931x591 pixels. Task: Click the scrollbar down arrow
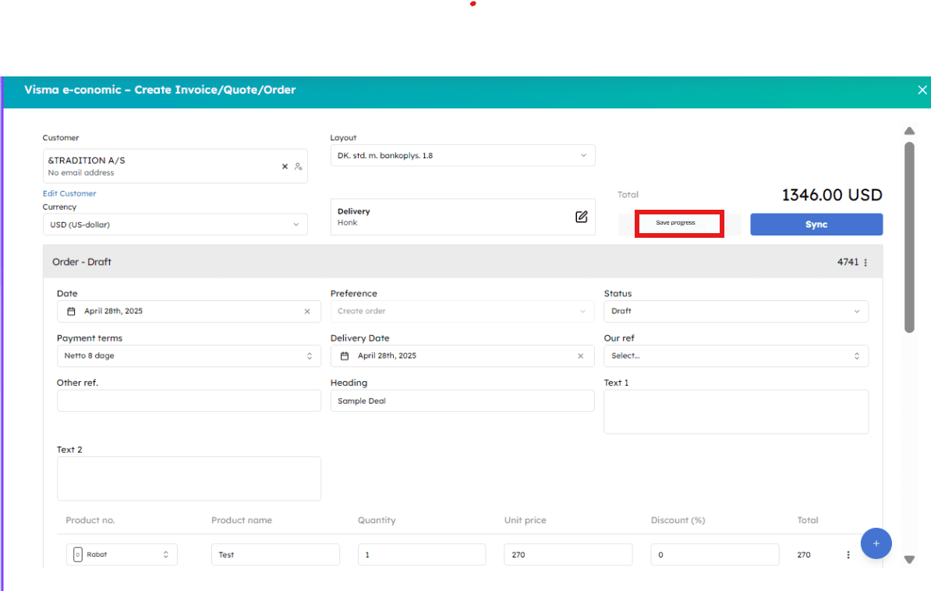(909, 560)
